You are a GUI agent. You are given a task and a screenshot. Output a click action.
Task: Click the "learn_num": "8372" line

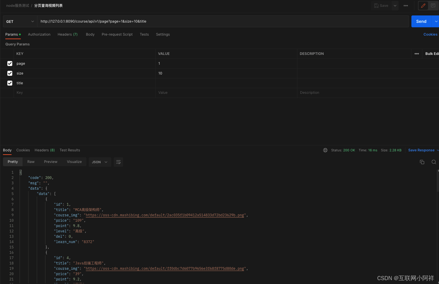click(x=74, y=242)
